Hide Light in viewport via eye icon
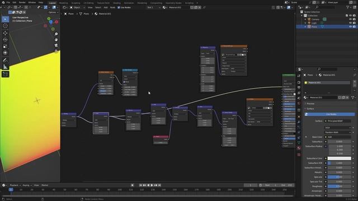This screenshot has width=358, height=201. 350,23
